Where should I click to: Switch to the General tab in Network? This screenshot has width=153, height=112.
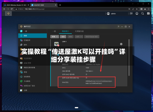(54, 31)
